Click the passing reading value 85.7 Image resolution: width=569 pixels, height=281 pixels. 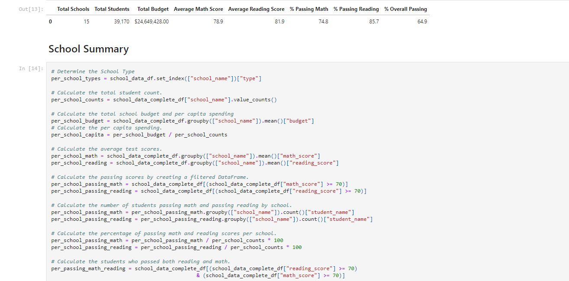click(x=374, y=21)
